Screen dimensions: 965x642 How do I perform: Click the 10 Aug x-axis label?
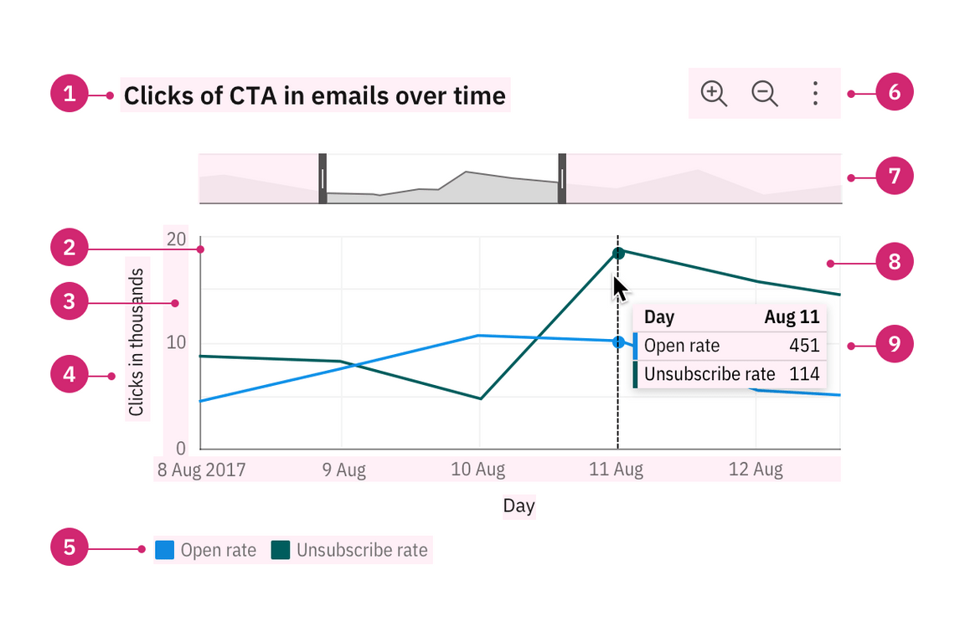[x=477, y=470]
